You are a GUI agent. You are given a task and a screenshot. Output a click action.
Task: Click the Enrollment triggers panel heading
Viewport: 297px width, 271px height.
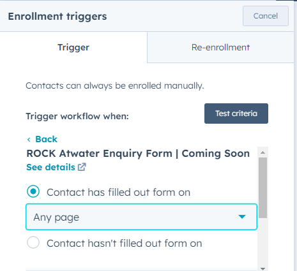point(57,17)
